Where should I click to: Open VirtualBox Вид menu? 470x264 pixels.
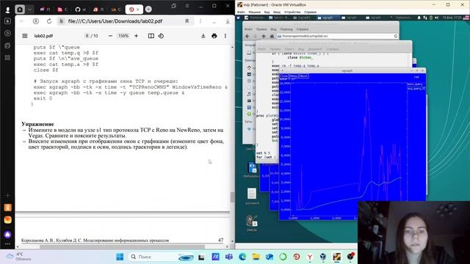(x=267, y=12)
